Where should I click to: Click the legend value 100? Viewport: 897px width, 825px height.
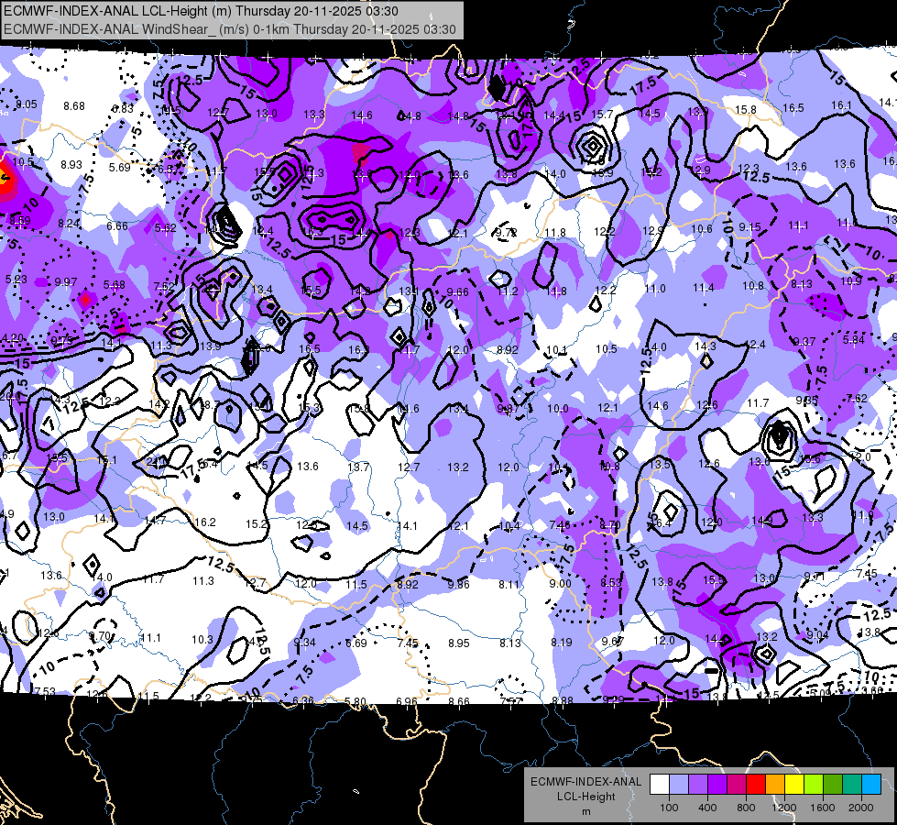pyautogui.click(x=669, y=808)
